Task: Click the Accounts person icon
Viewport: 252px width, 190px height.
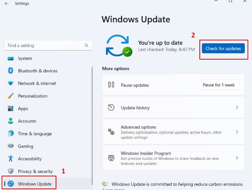Action: (x=11, y=121)
